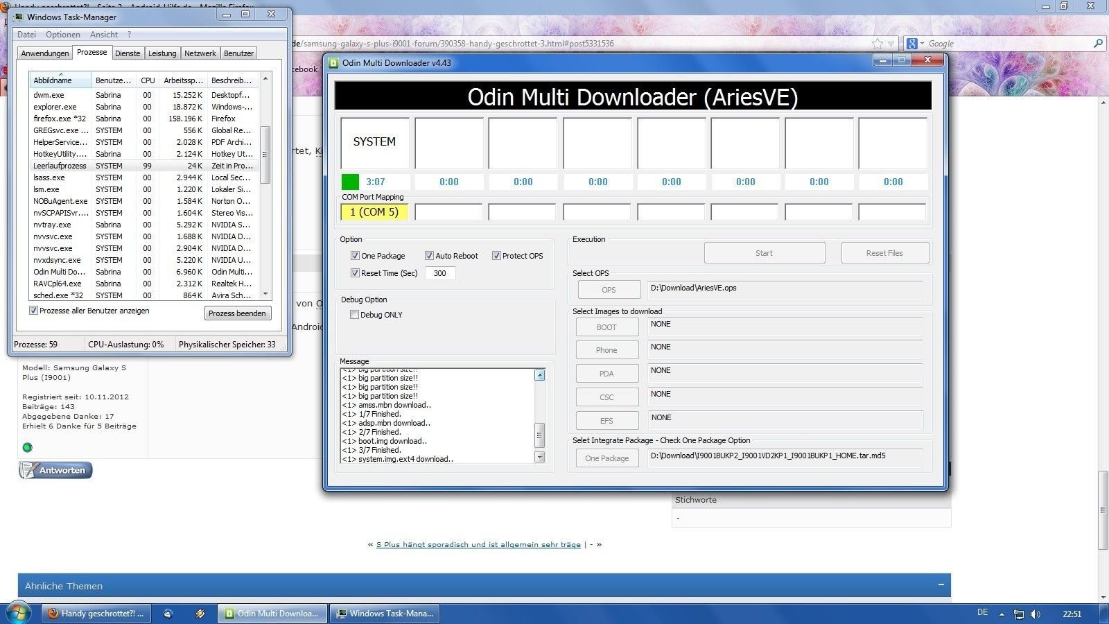Enable the Debug ONLY checkbox
This screenshot has height=624, width=1109.
tap(355, 315)
